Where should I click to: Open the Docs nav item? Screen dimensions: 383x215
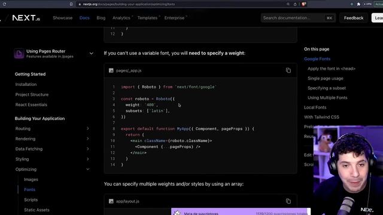(84, 18)
